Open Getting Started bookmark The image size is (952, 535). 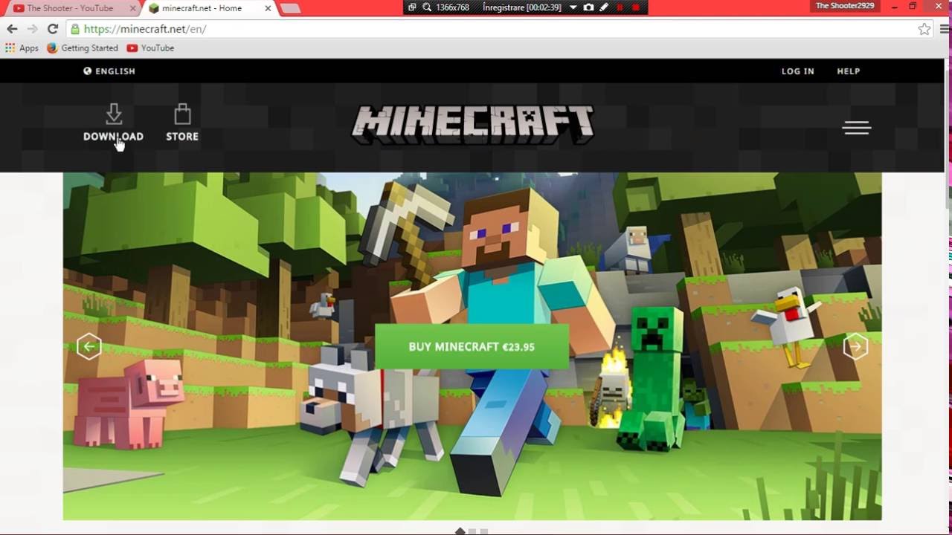[x=83, y=48]
